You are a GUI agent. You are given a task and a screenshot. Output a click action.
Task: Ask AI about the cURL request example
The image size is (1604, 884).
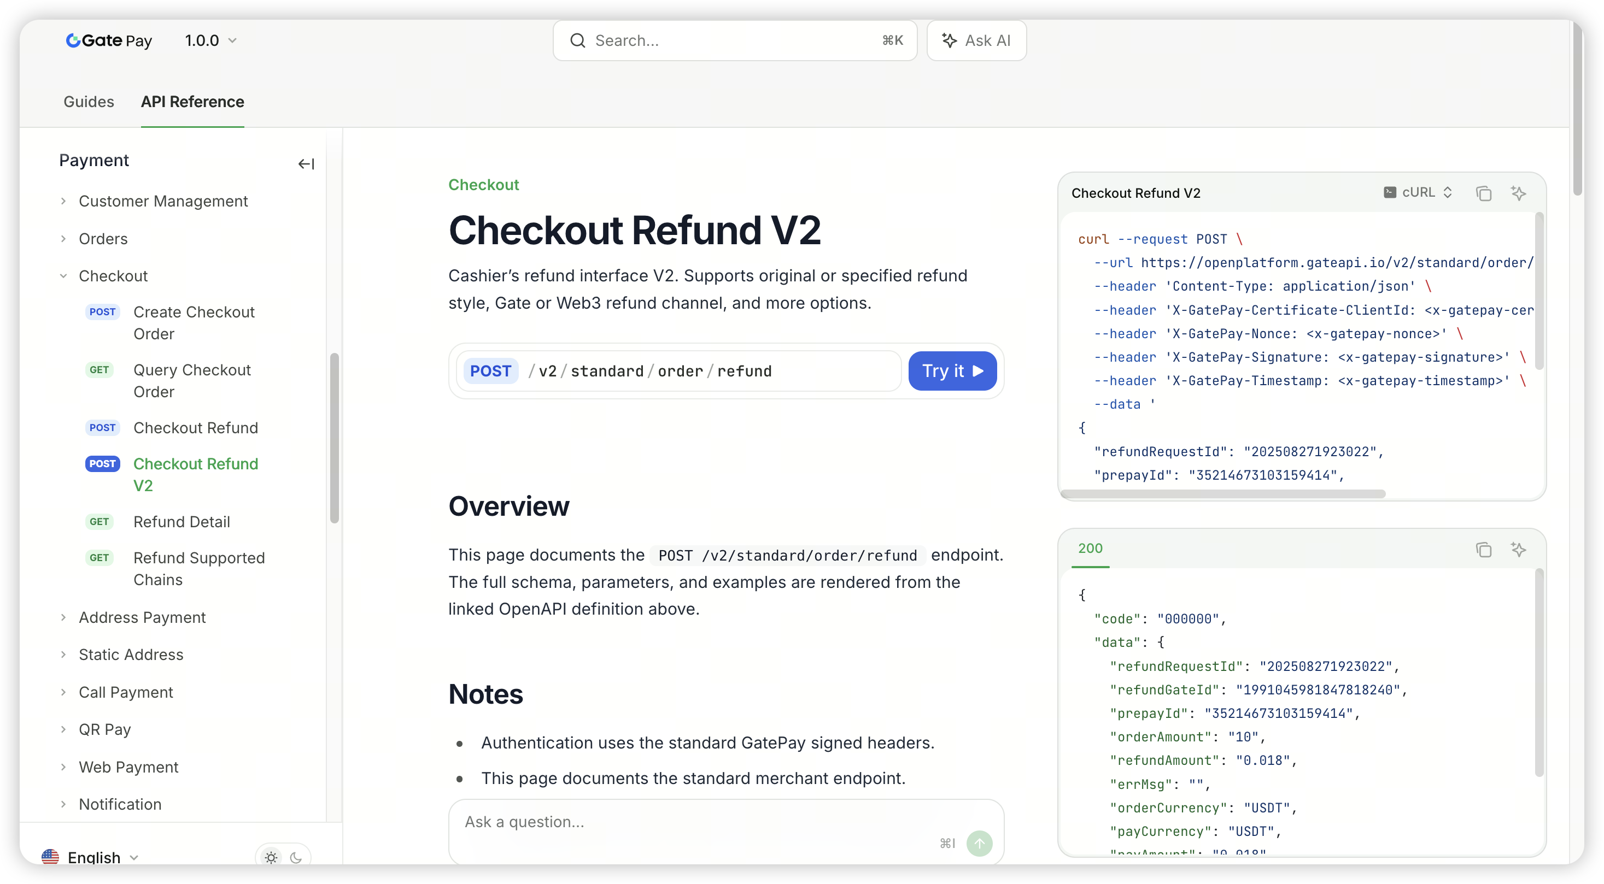point(1518,193)
